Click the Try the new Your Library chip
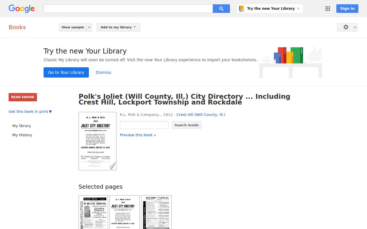The width and height of the screenshot is (367, 229). point(270,9)
